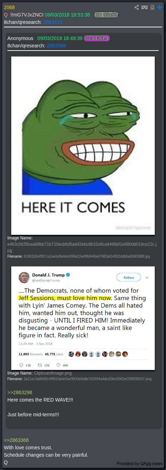Click the Follow button in tweet

point(128,277)
